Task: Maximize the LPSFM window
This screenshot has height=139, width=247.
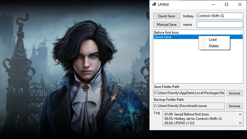Action: pos(226,4)
